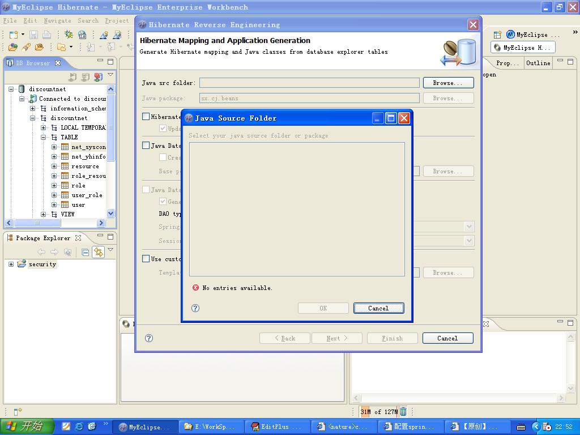Click the DB Browser view menu arrow
Image resolution: width=580 pixels, height=435 pixels.
point(110,75)
